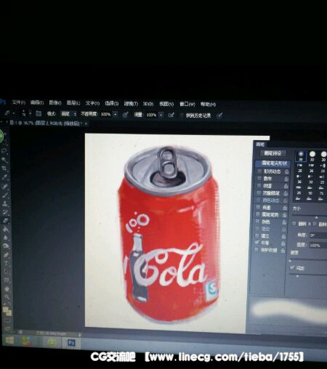This screenshot has height=369, width=327.
Task: Toggle brush panel icon in options bar
Action: [x=39, y=113]
